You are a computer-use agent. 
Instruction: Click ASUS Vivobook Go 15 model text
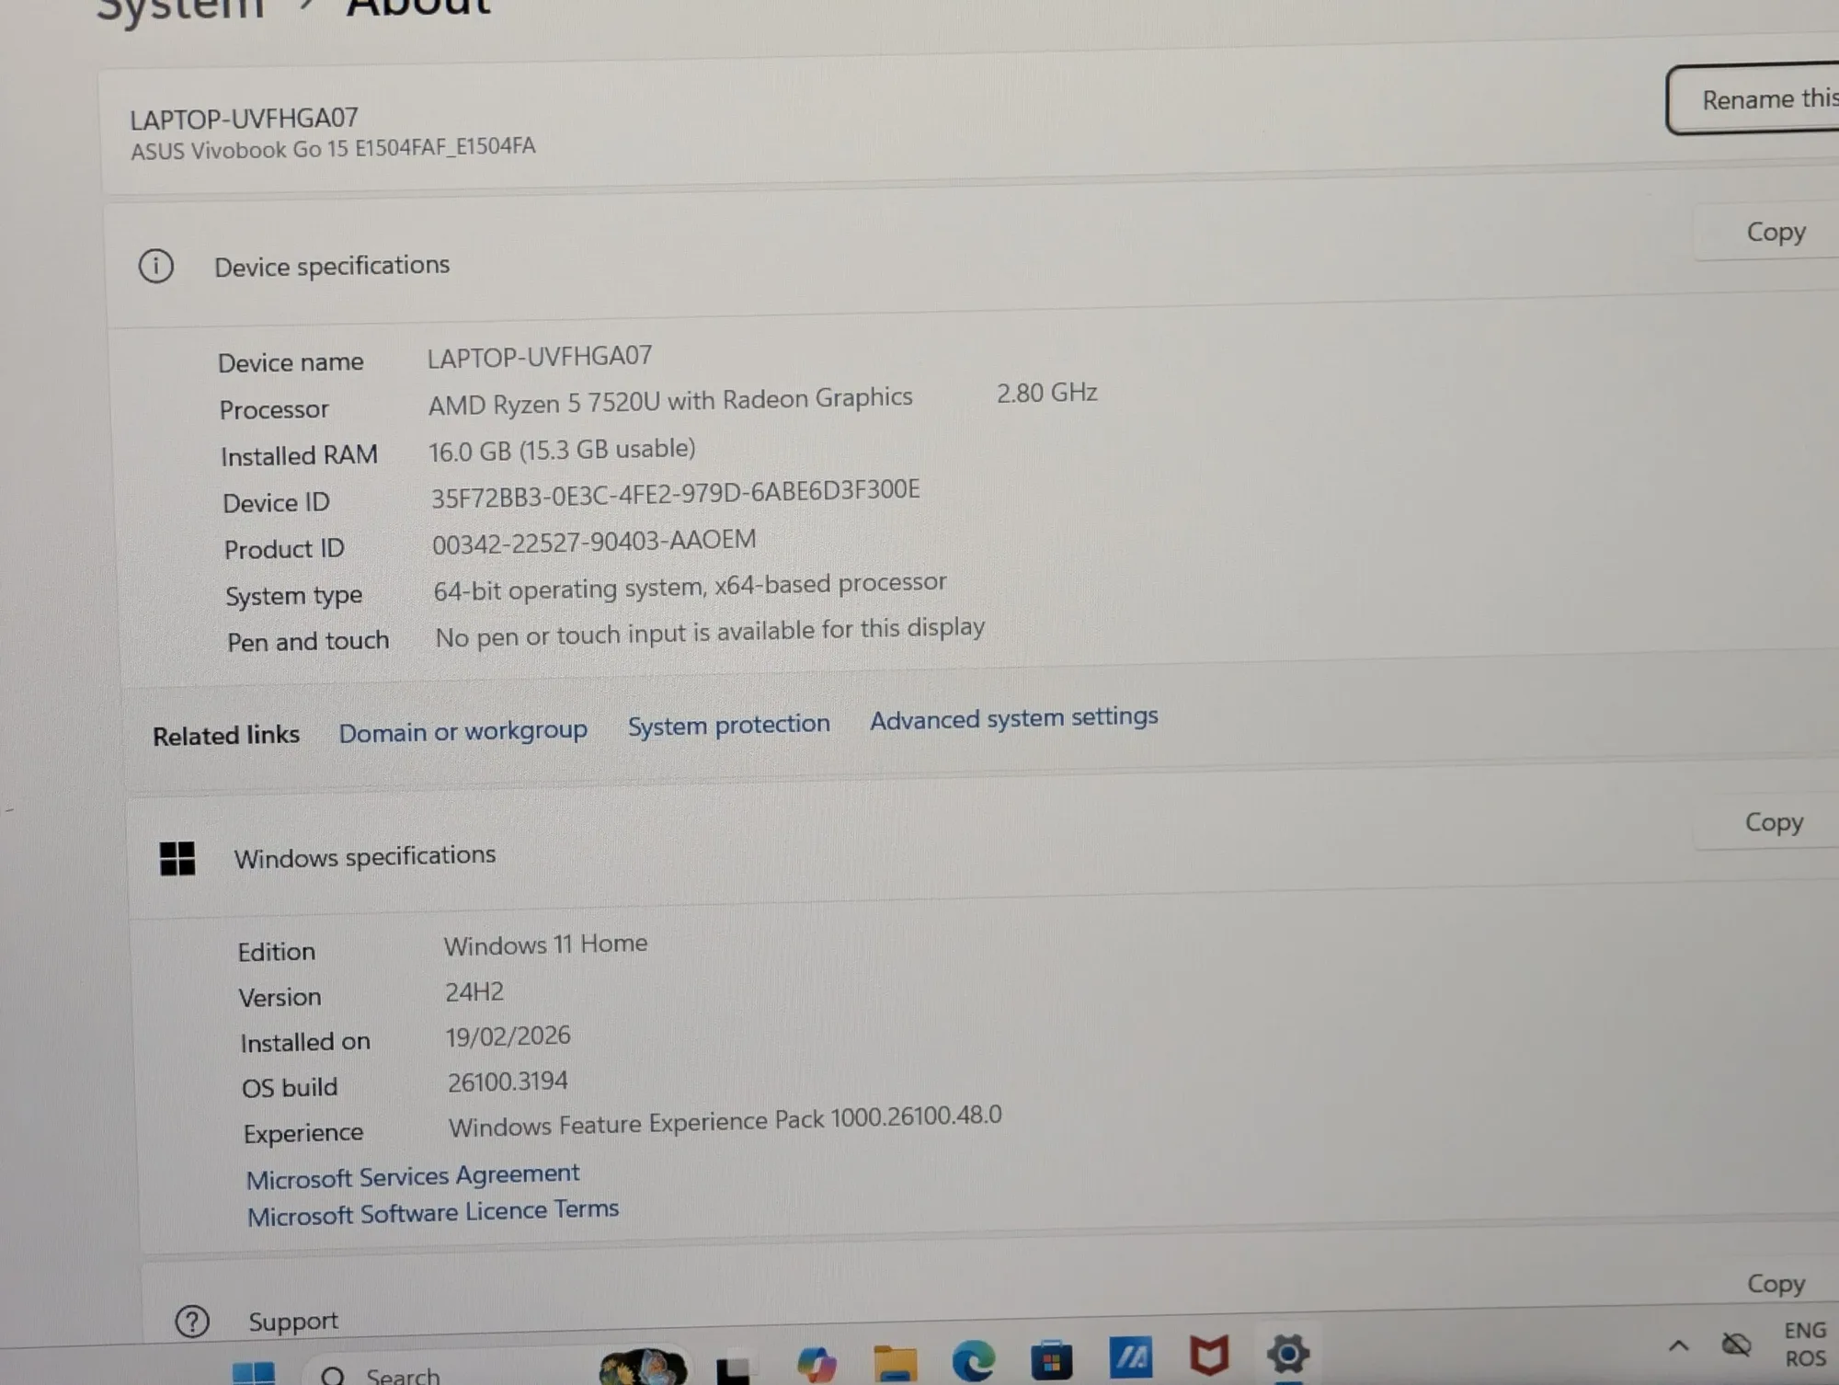(x=333, y=149)
